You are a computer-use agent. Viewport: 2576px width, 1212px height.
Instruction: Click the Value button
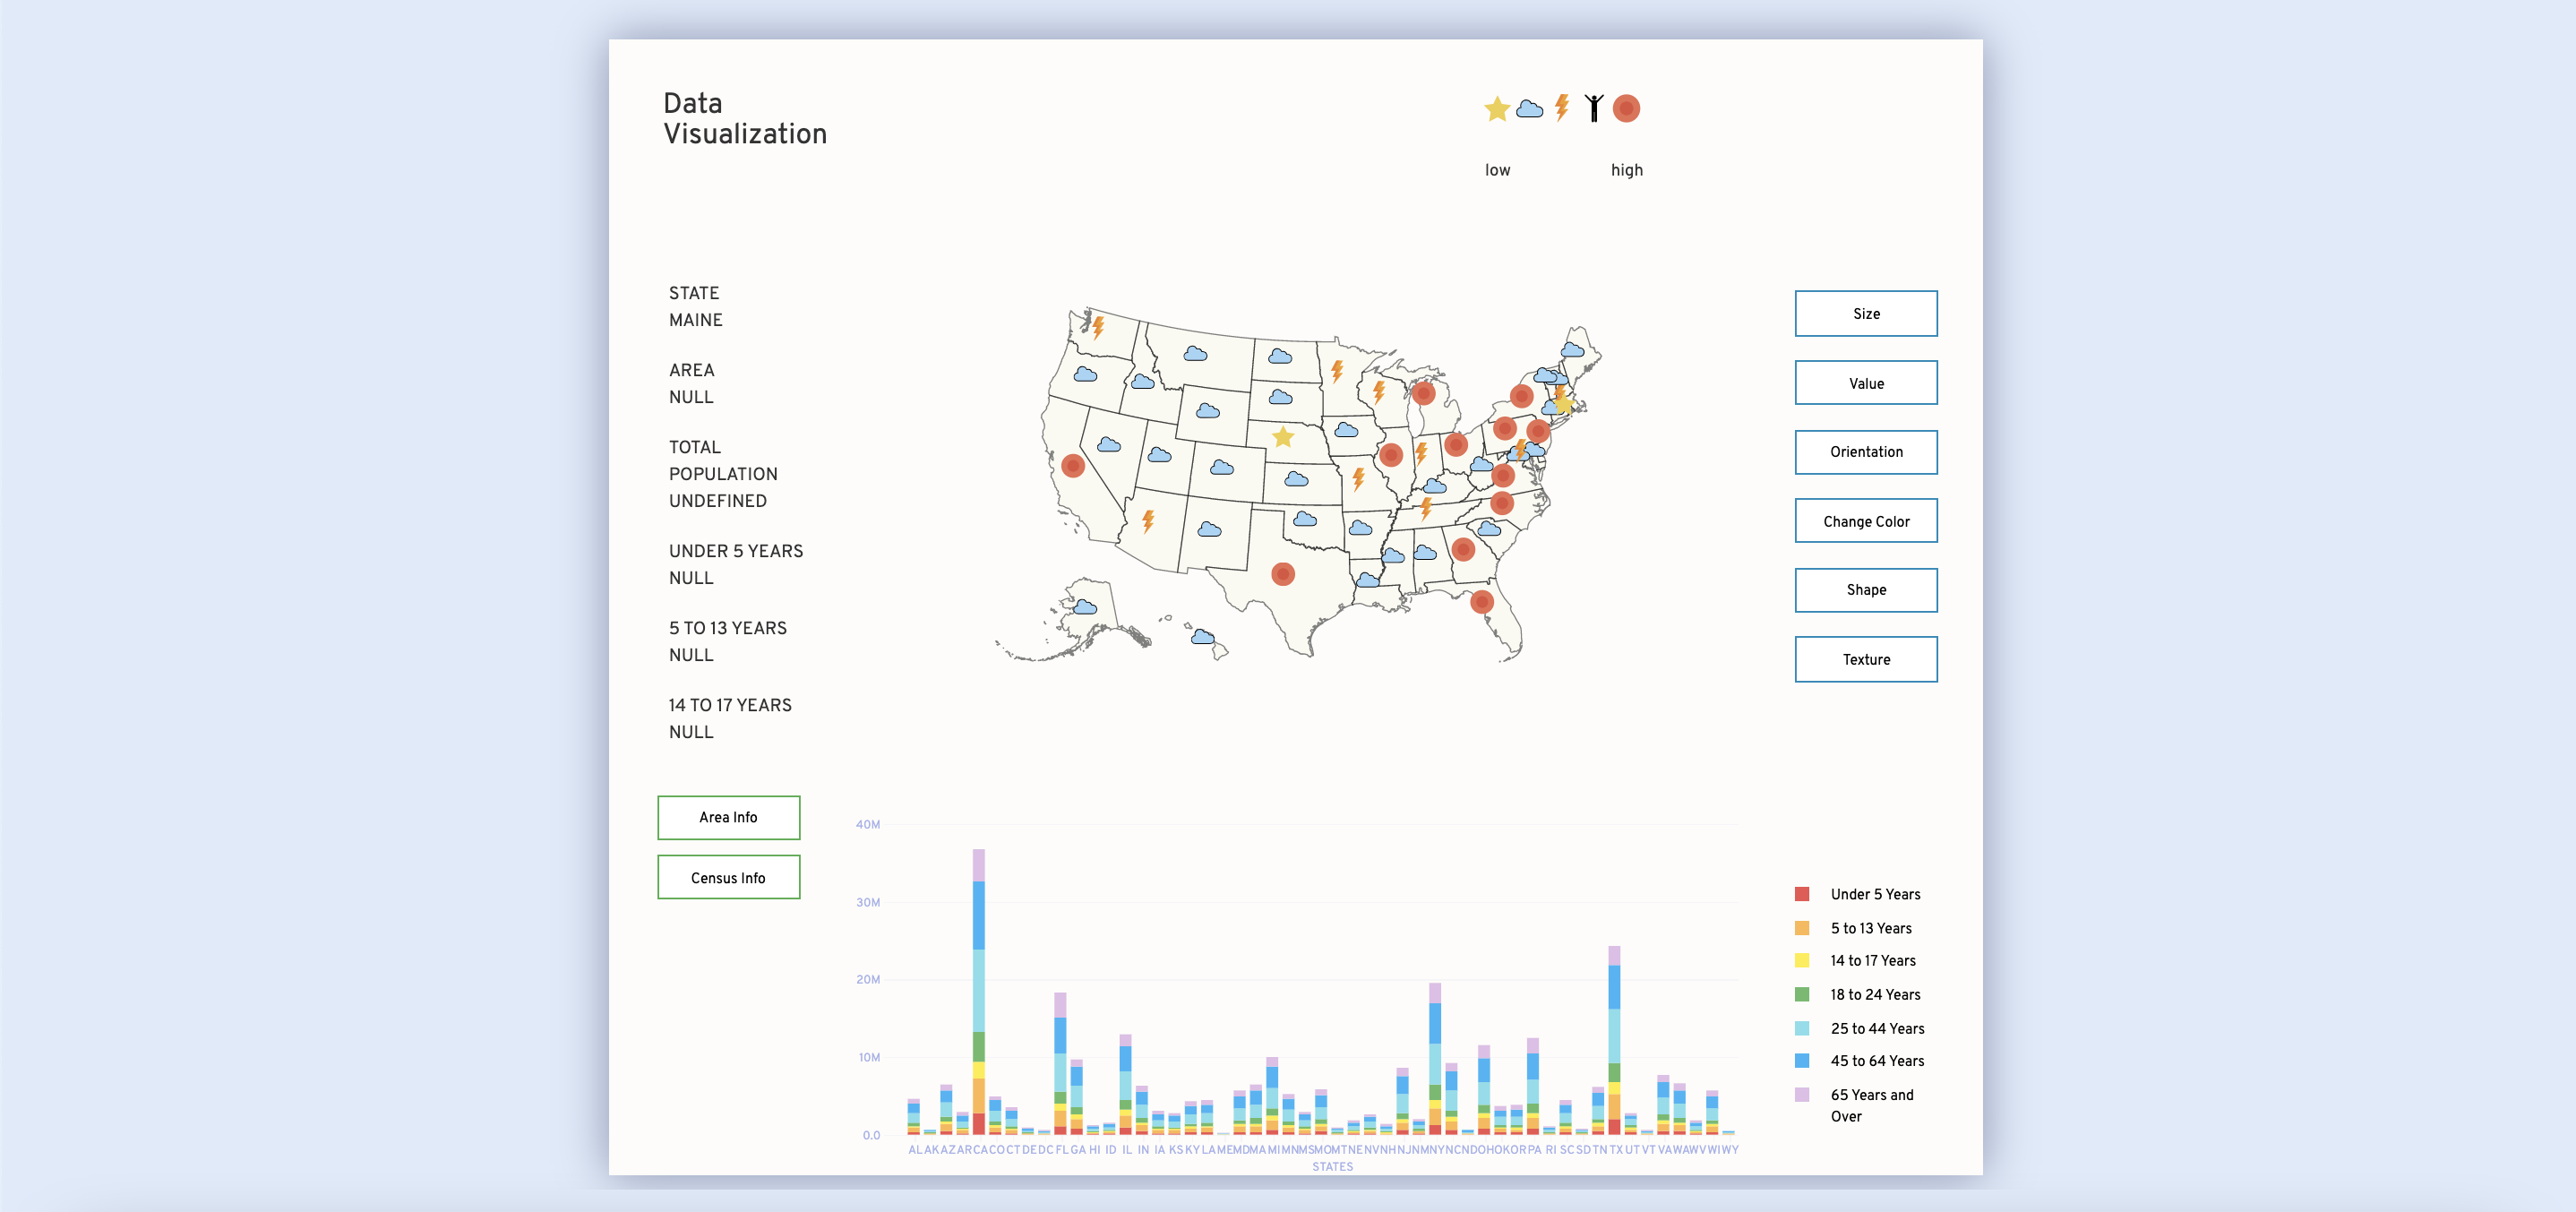click(x=1866, y=383)
